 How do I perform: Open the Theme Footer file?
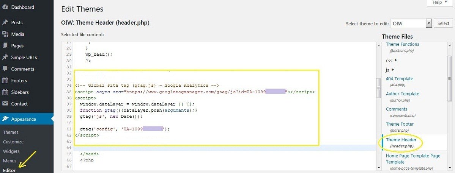point(400,124)
